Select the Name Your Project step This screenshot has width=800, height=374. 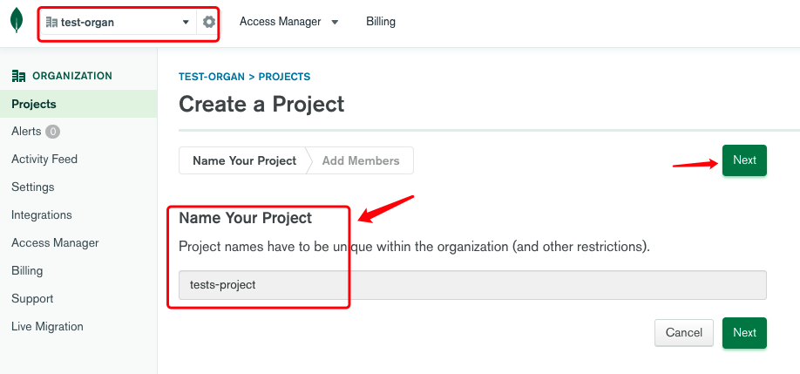pos(244,160)
